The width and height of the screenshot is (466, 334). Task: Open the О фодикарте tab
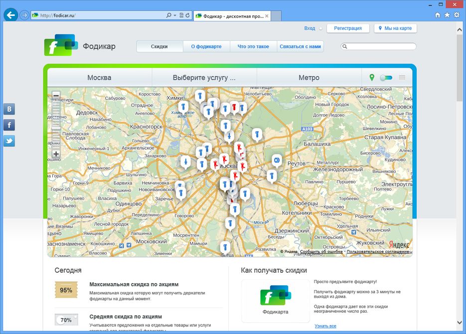coord(206,47)
